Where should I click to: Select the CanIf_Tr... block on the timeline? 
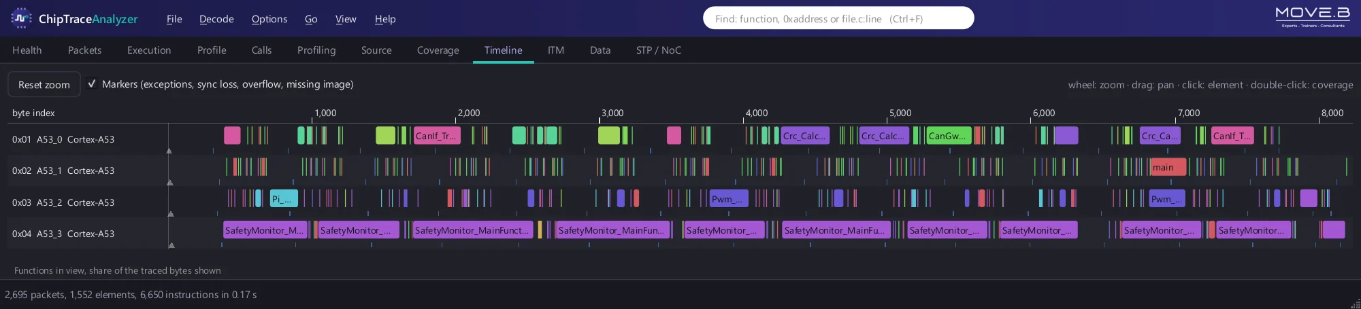(x=437, y=135)
